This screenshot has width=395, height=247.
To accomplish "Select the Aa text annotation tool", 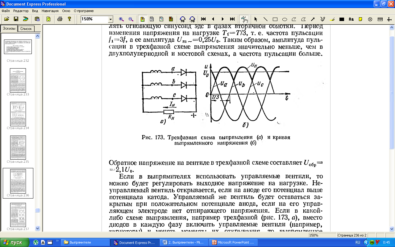I will click(x=351, y=19).
